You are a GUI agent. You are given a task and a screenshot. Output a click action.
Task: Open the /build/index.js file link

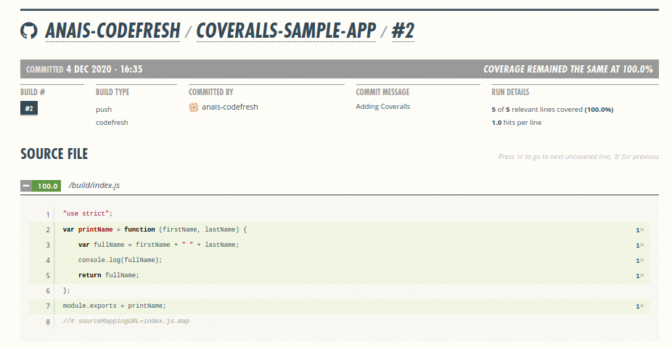(x=94, y=186)
